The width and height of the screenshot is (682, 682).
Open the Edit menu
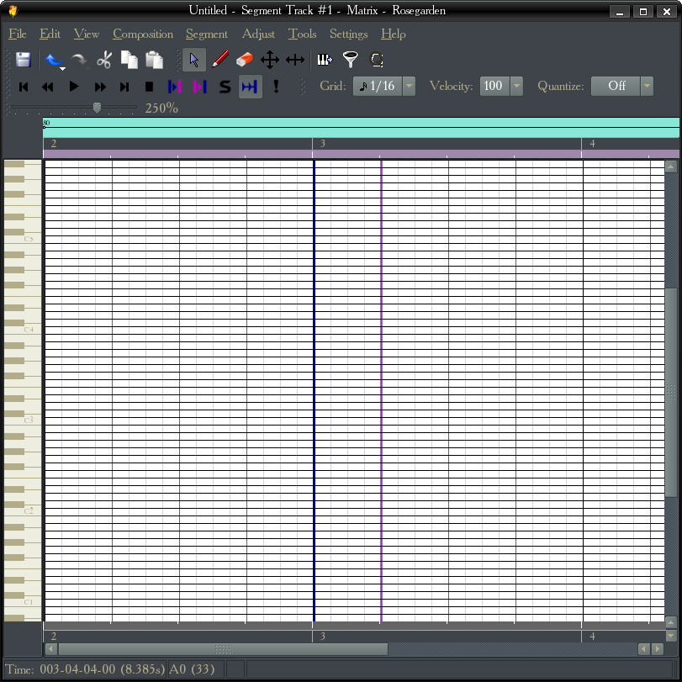click(50, 34)
